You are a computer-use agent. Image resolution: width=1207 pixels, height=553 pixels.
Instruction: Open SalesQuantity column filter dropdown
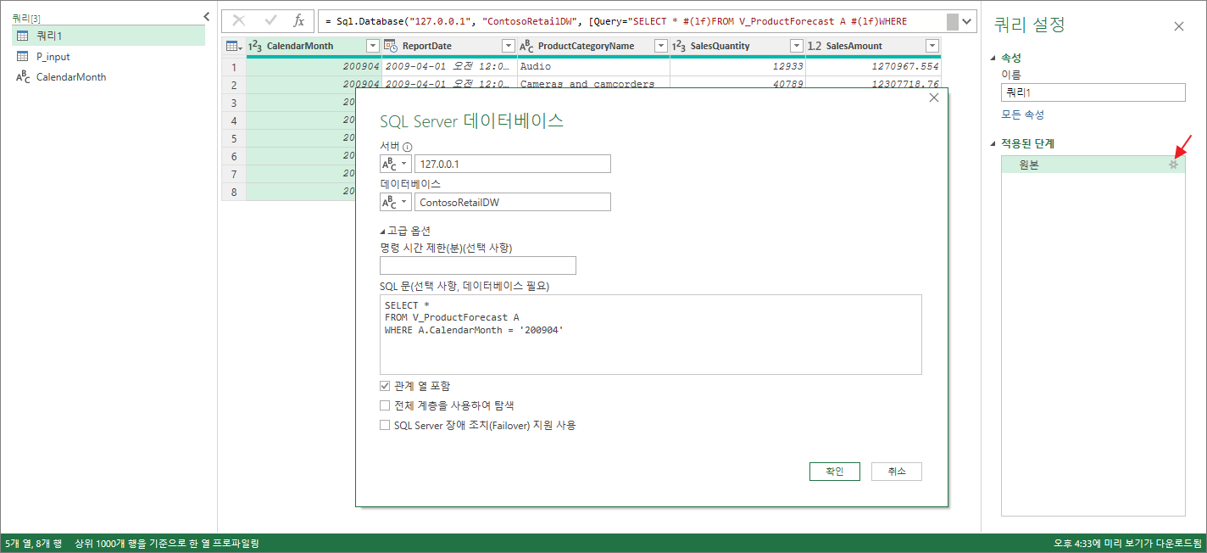pos(796,46)
